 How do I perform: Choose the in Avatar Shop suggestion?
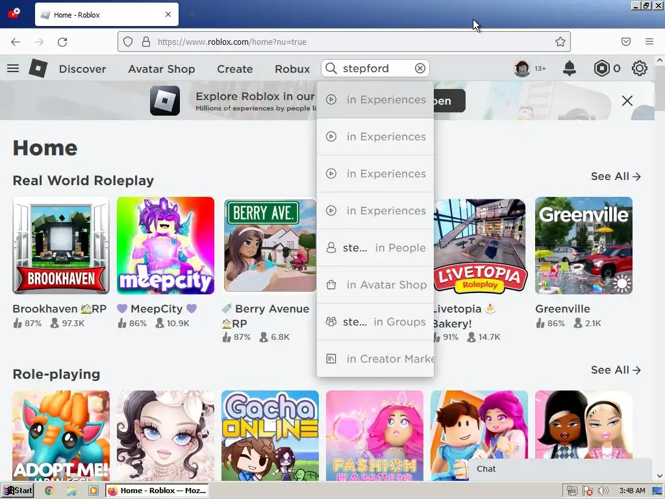click(x=375, y=285)
